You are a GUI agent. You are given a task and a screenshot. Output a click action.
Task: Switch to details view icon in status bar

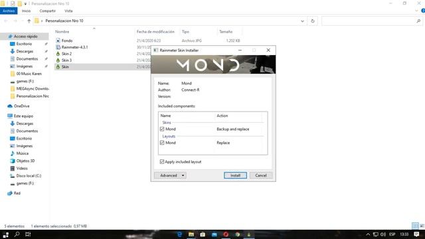(x=415, y=226)
